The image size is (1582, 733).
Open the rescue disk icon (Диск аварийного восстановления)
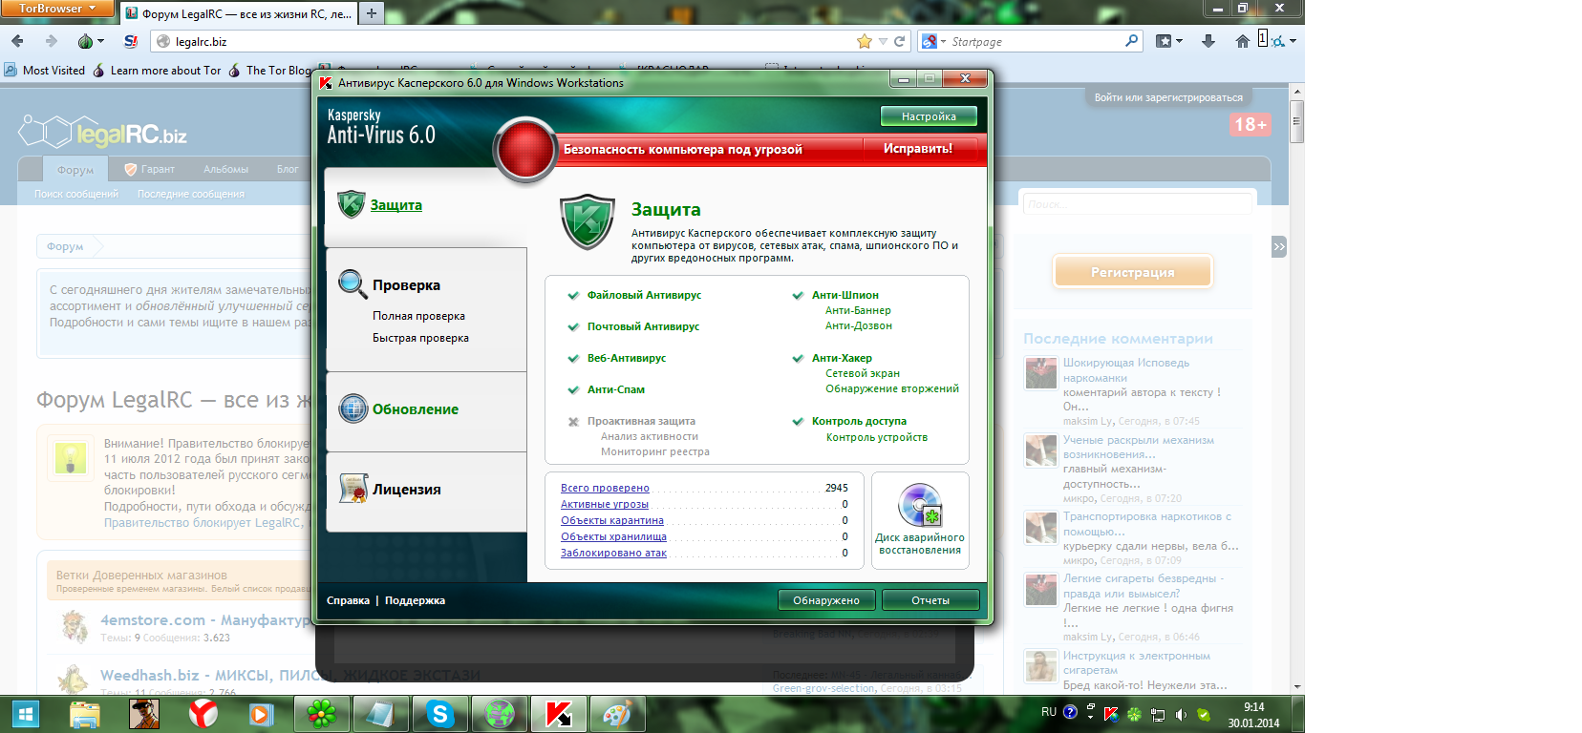pyautogui.click(x=920, y=505)
